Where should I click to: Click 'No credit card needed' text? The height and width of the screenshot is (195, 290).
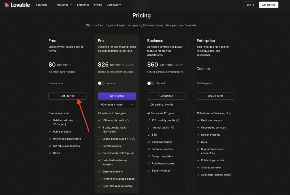tap(61, 72)
